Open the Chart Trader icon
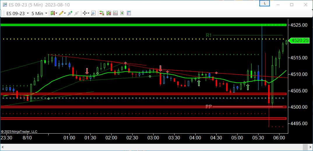 pos(102,13)
